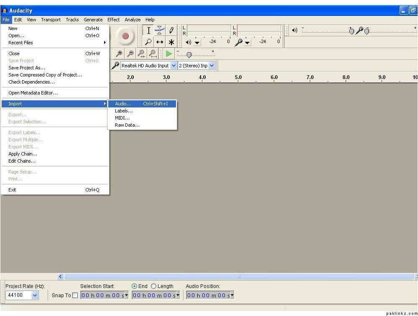Screen dimensions: 418x316
Task: Open the 2 (Stereo) input channels dropdown
Action: [212, 66]
